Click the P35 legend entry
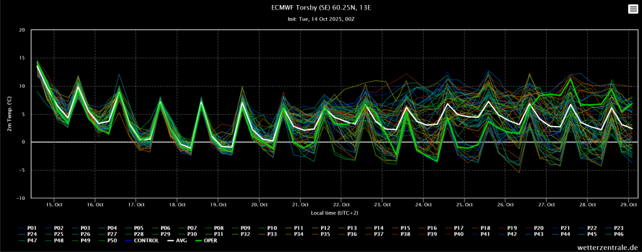 click(320, 234)
